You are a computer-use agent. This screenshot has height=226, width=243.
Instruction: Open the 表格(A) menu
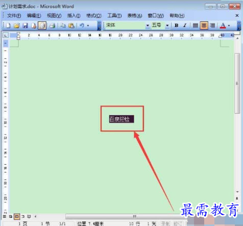[x=135, y=16]
